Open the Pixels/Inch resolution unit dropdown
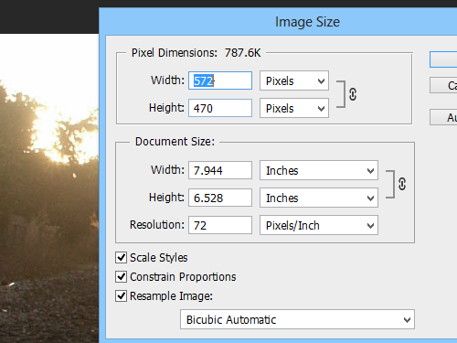 (x=319, y=225)
